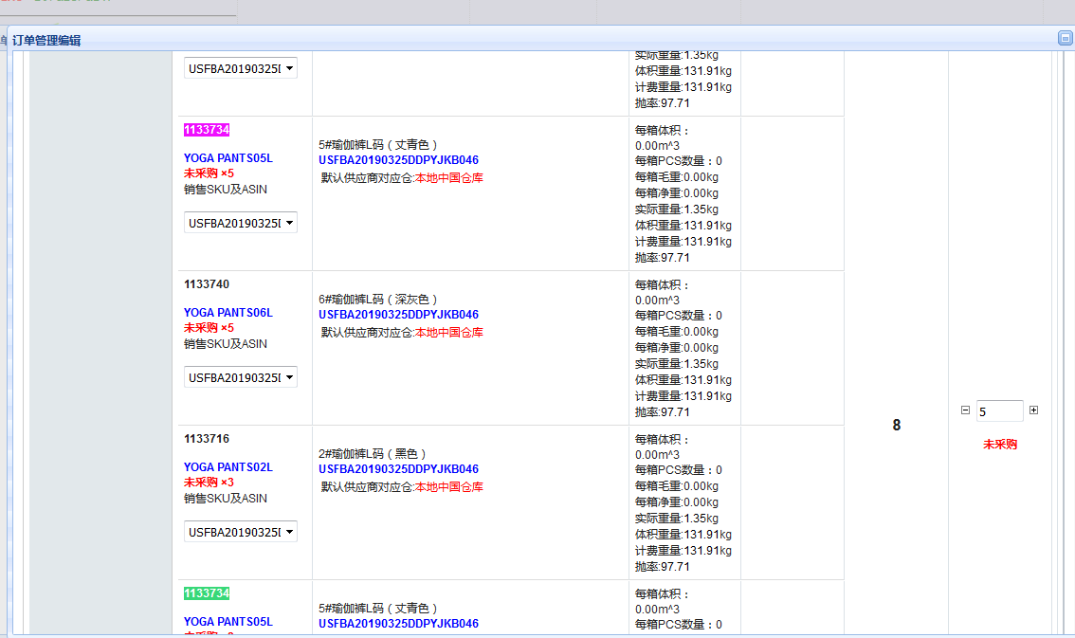
Task: Click 未采购 ×5 under YOGA PANTS05L
Action: 209,173
